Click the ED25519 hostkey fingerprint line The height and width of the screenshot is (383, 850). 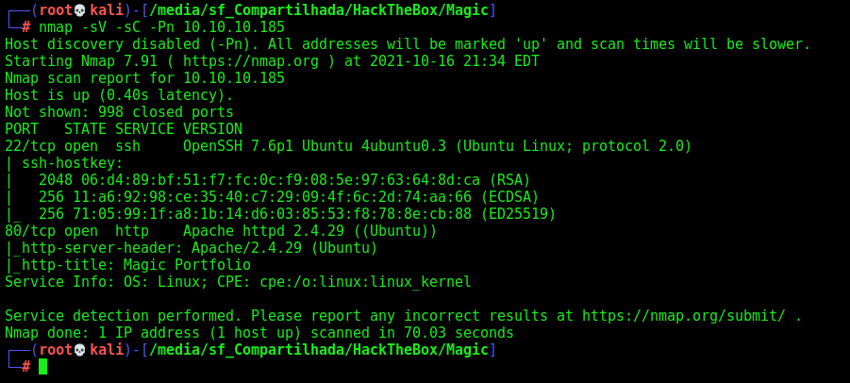click(x=280, y=214)
